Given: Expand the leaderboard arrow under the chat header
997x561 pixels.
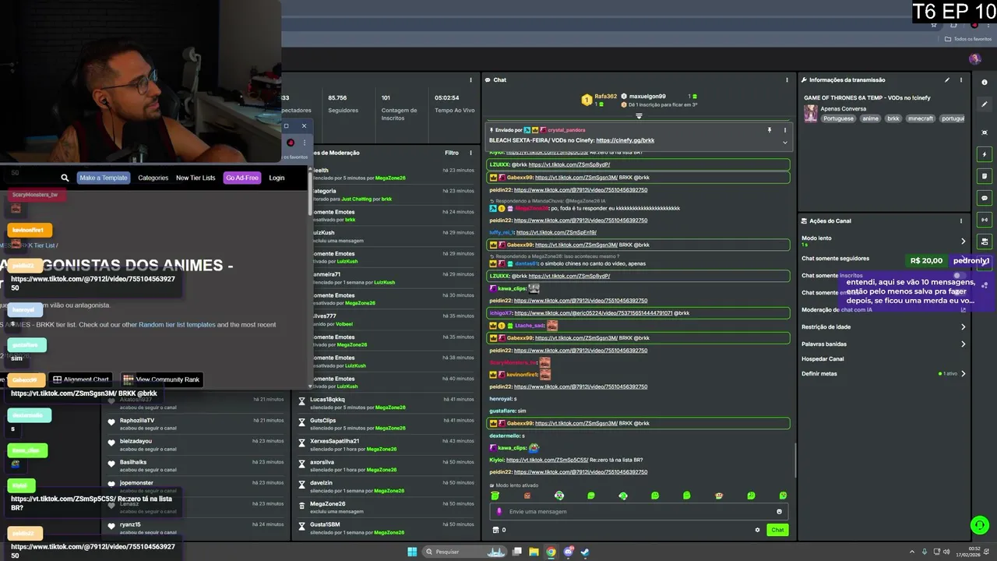Looking at the screenshot, I should (x=639, y=115).
